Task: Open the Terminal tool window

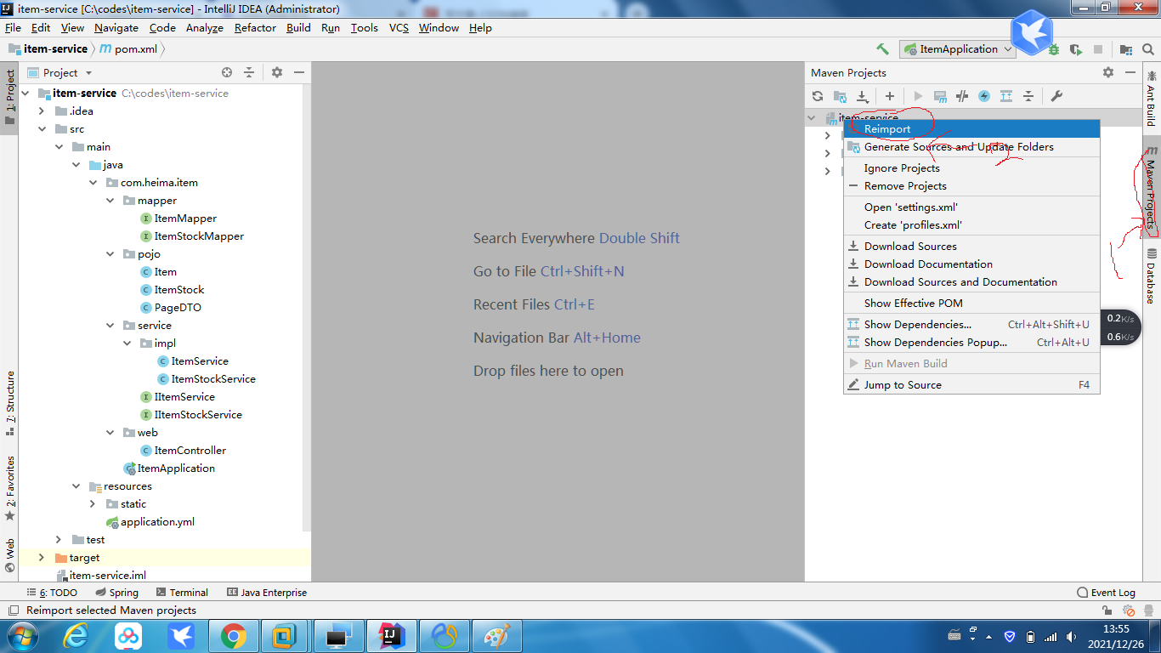Action: [x=181, y=593]
